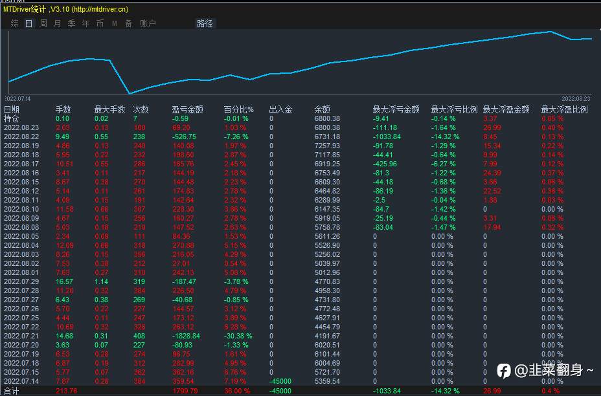The image size is (601, 396).
Task: Click the -30.38 % percentage cell
Action: pyautogui.click(x=238, y=336)
